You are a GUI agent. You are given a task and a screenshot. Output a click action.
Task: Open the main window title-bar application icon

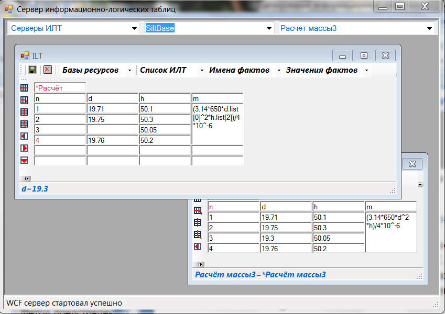(9, 9)
